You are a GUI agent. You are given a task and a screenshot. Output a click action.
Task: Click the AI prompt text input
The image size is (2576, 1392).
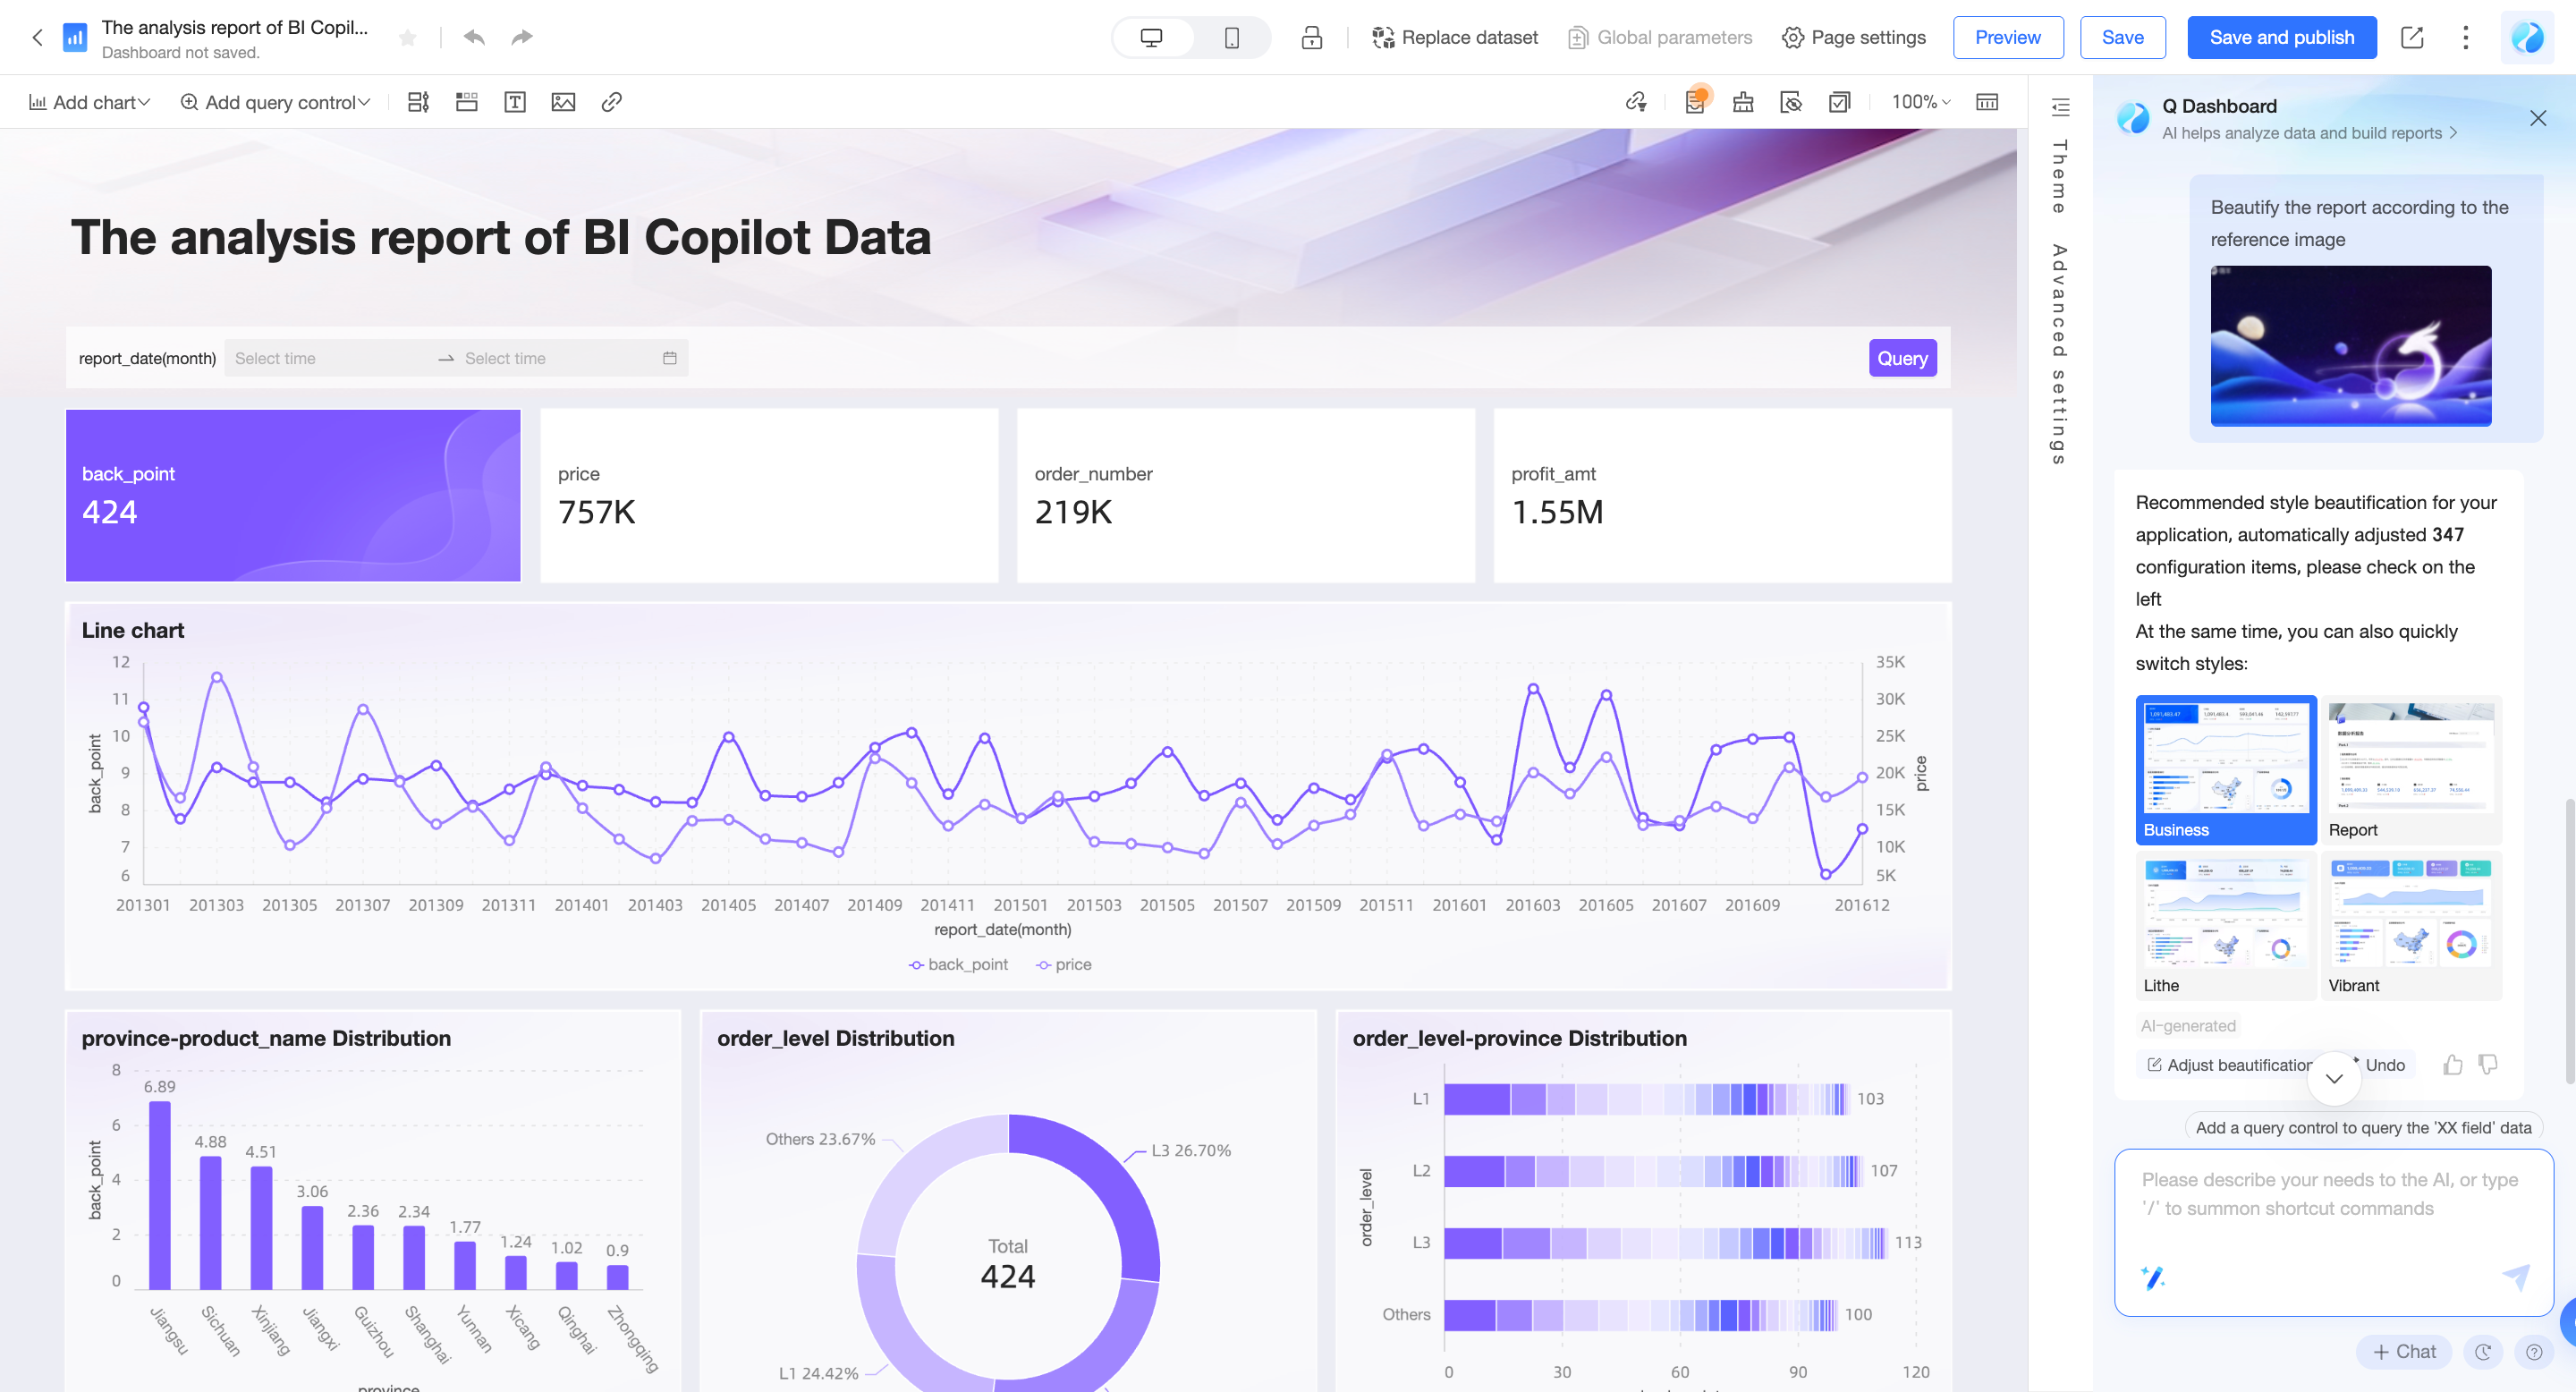tap(2330, 1195)
